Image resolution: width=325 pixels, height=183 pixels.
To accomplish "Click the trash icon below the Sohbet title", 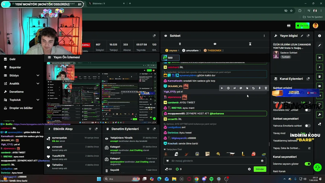I will click(180, 44).
